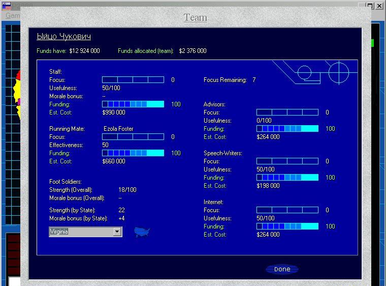This screenshot has height=286, width=386.
Task: Adjust the Staff Funding slider
Action: coord(133,104)
